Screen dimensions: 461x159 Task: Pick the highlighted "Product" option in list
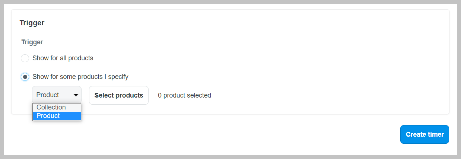(48, 116)
